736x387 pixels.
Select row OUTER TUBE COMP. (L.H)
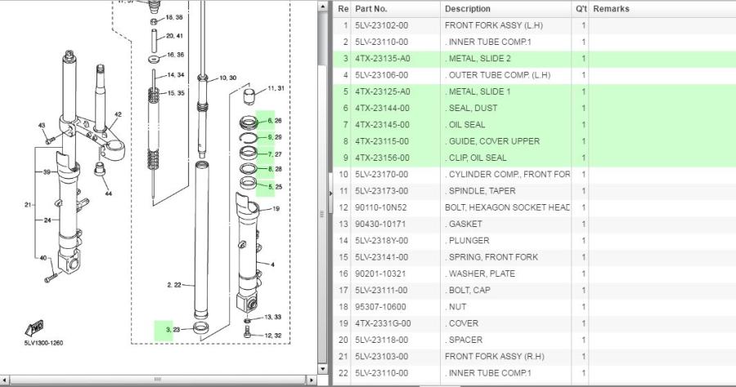click(x=535, y=75)
